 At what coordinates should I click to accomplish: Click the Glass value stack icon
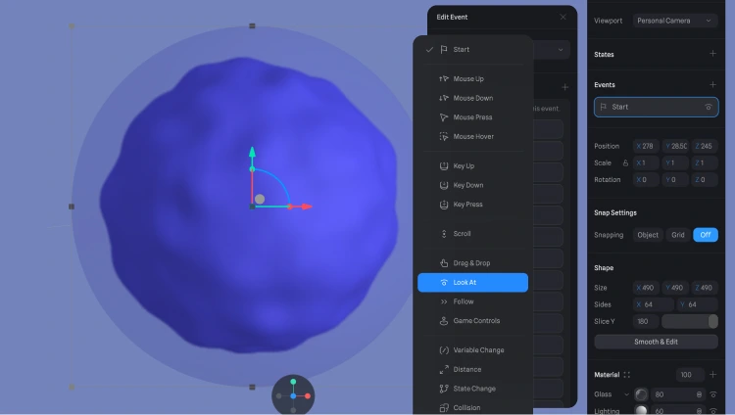[699, 394]
